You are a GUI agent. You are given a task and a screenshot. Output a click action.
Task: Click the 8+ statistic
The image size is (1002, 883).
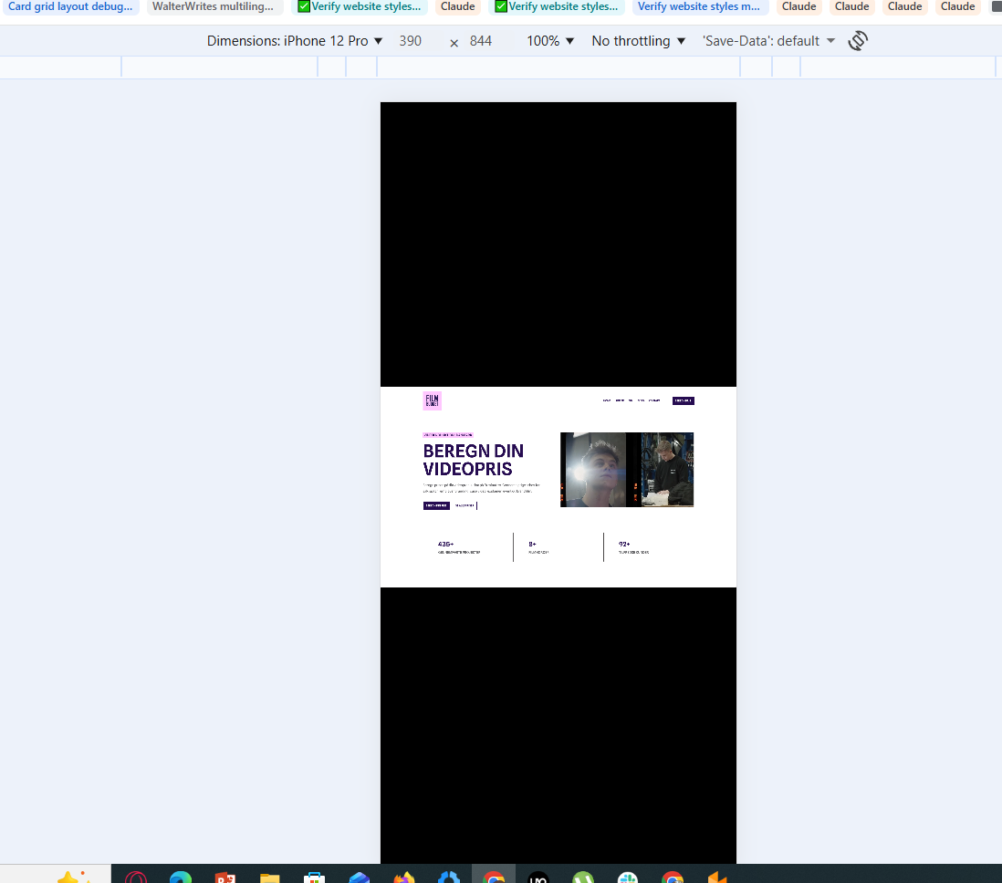point(538,547)
